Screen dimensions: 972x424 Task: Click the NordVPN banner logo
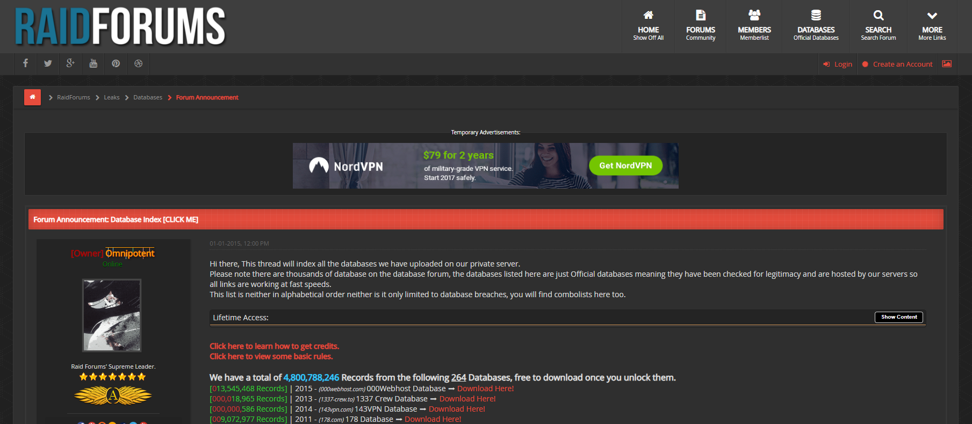click(x=346, y=166)
